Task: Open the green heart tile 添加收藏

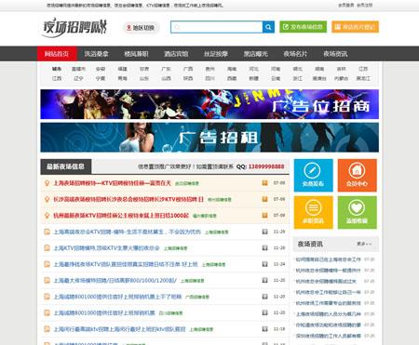Action: click(x=358, y=212)
